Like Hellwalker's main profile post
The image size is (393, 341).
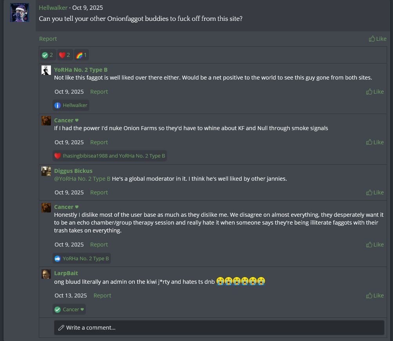point(378,39)
